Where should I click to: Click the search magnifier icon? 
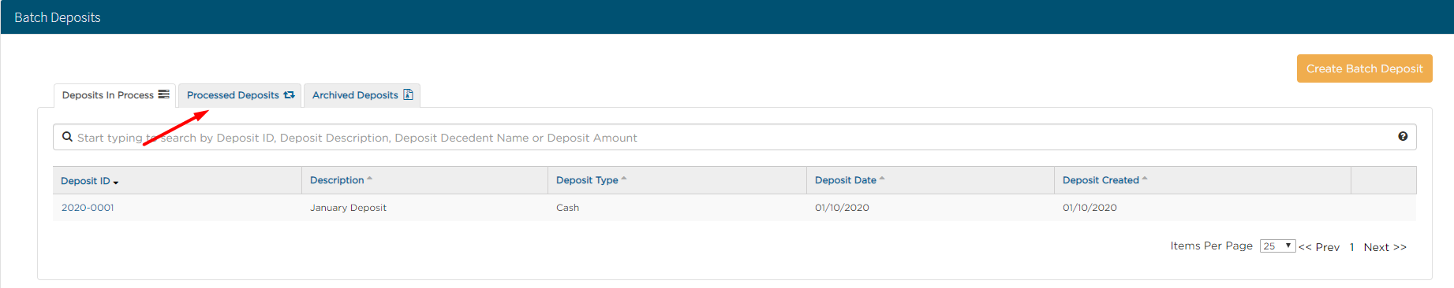pyautogui.click(x=68, y=137)
